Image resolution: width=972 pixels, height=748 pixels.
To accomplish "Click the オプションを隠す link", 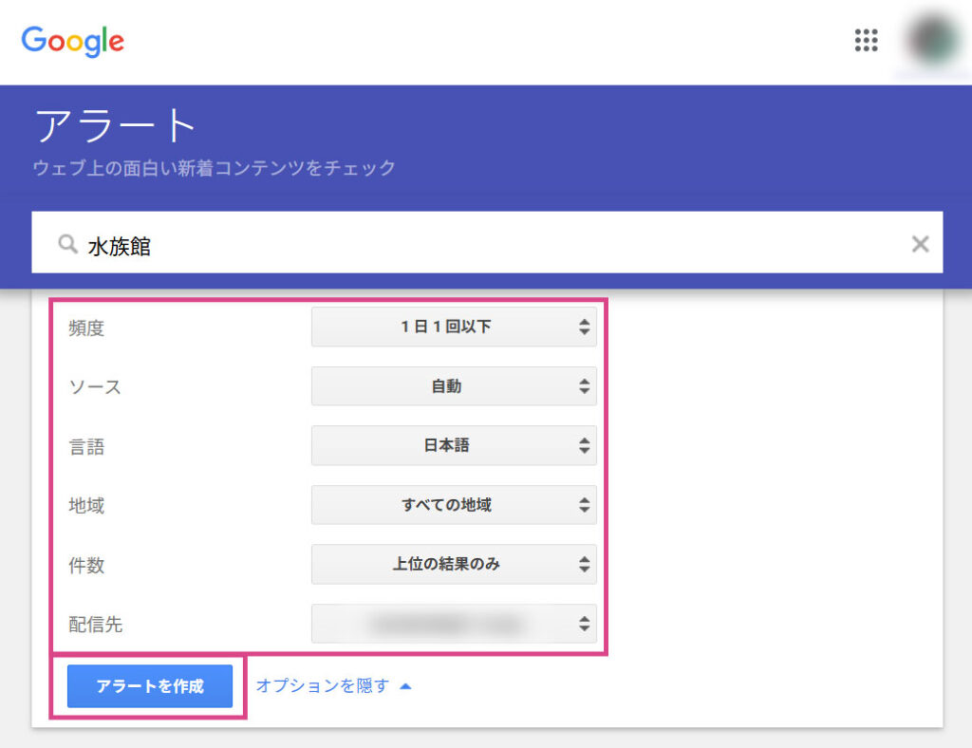I will (323, 686).
